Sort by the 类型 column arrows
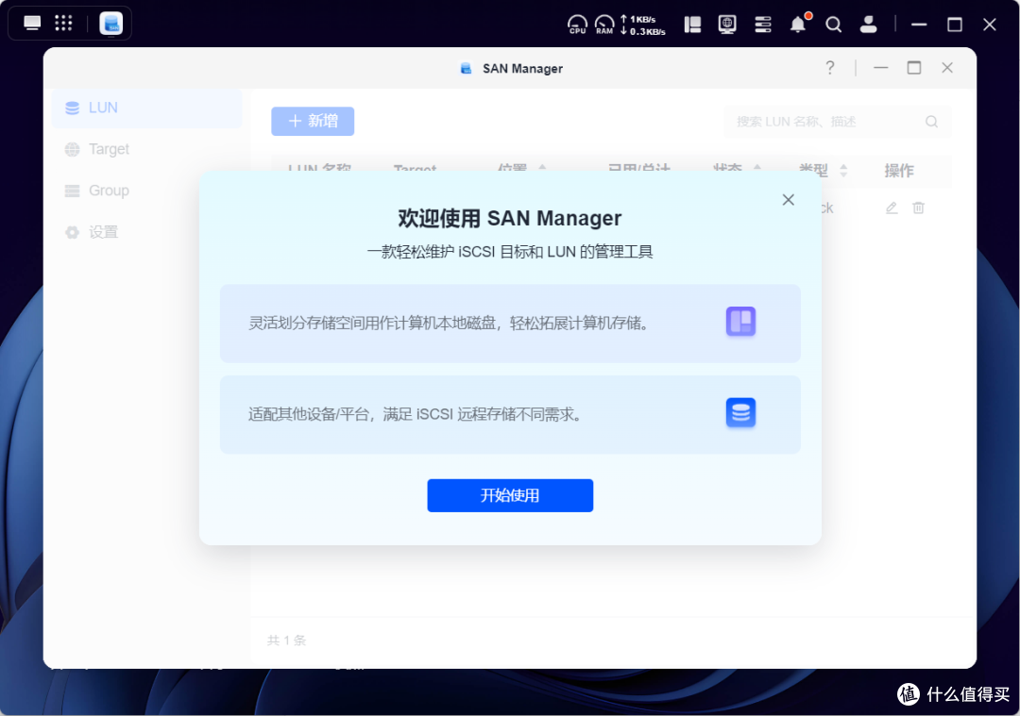The image size is (1020, 716). (x=843, y=170)
